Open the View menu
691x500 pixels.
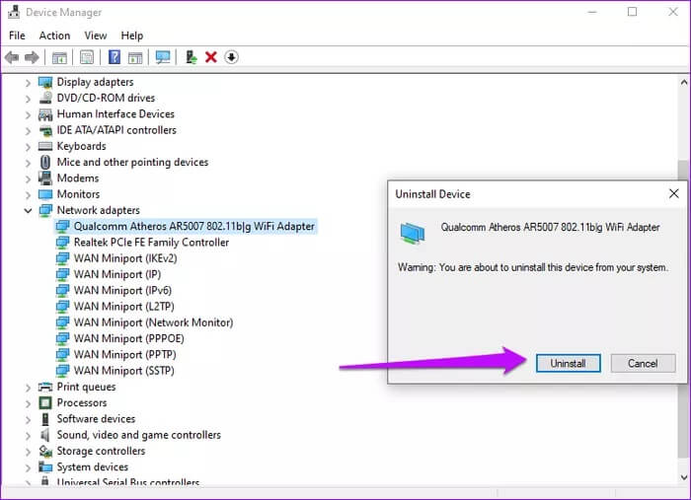pyautogui.click(x=96, y=36)
